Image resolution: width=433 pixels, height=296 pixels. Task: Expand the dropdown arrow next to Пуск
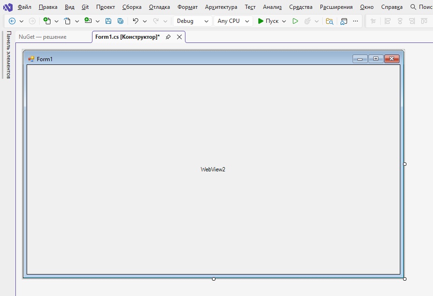[284, 21]
